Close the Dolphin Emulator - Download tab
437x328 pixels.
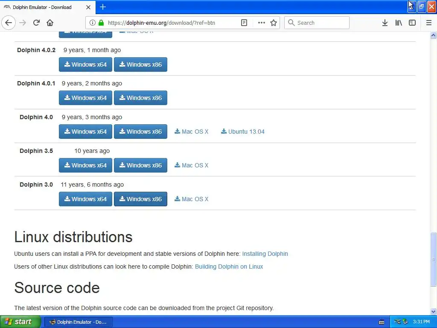pos(88,7)
